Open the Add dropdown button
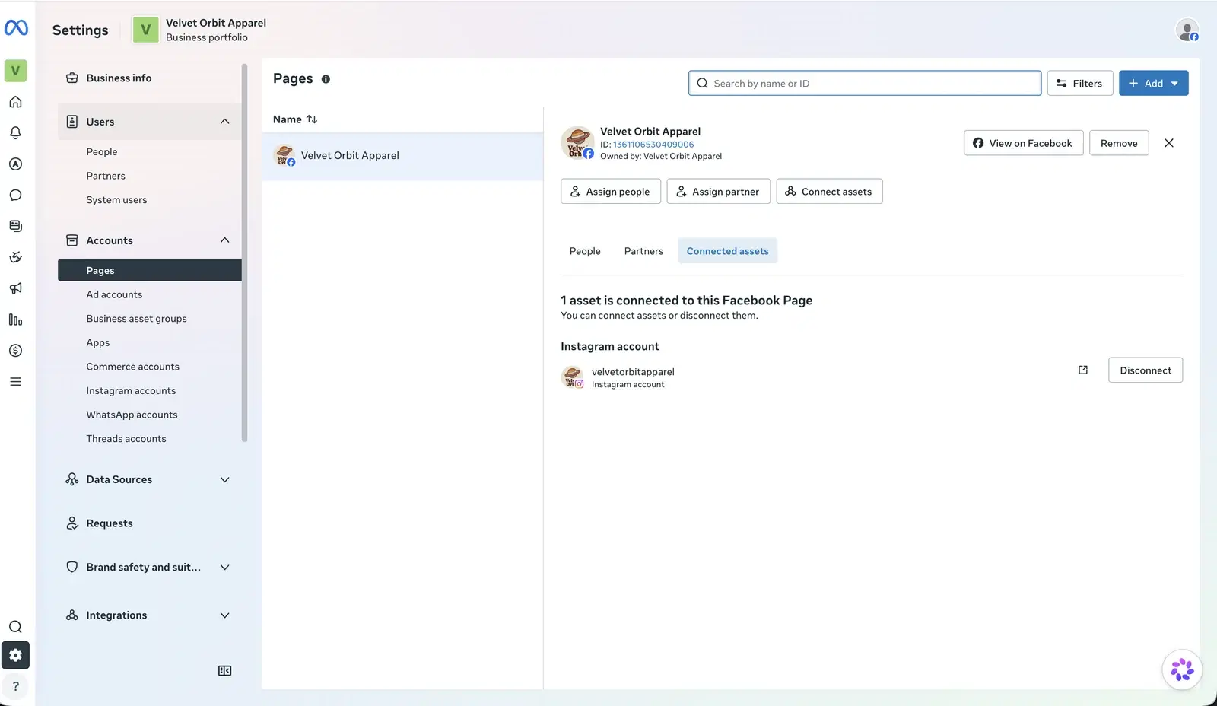The image size is (1217, 706). tap(1153, 84)
